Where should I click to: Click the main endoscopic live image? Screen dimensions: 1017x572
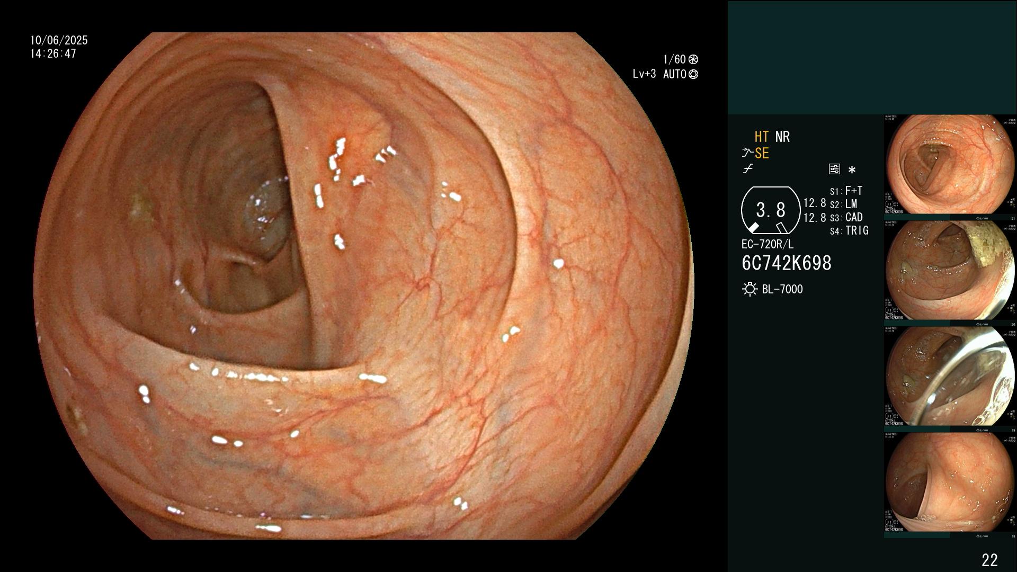click(x=363, y=286)
